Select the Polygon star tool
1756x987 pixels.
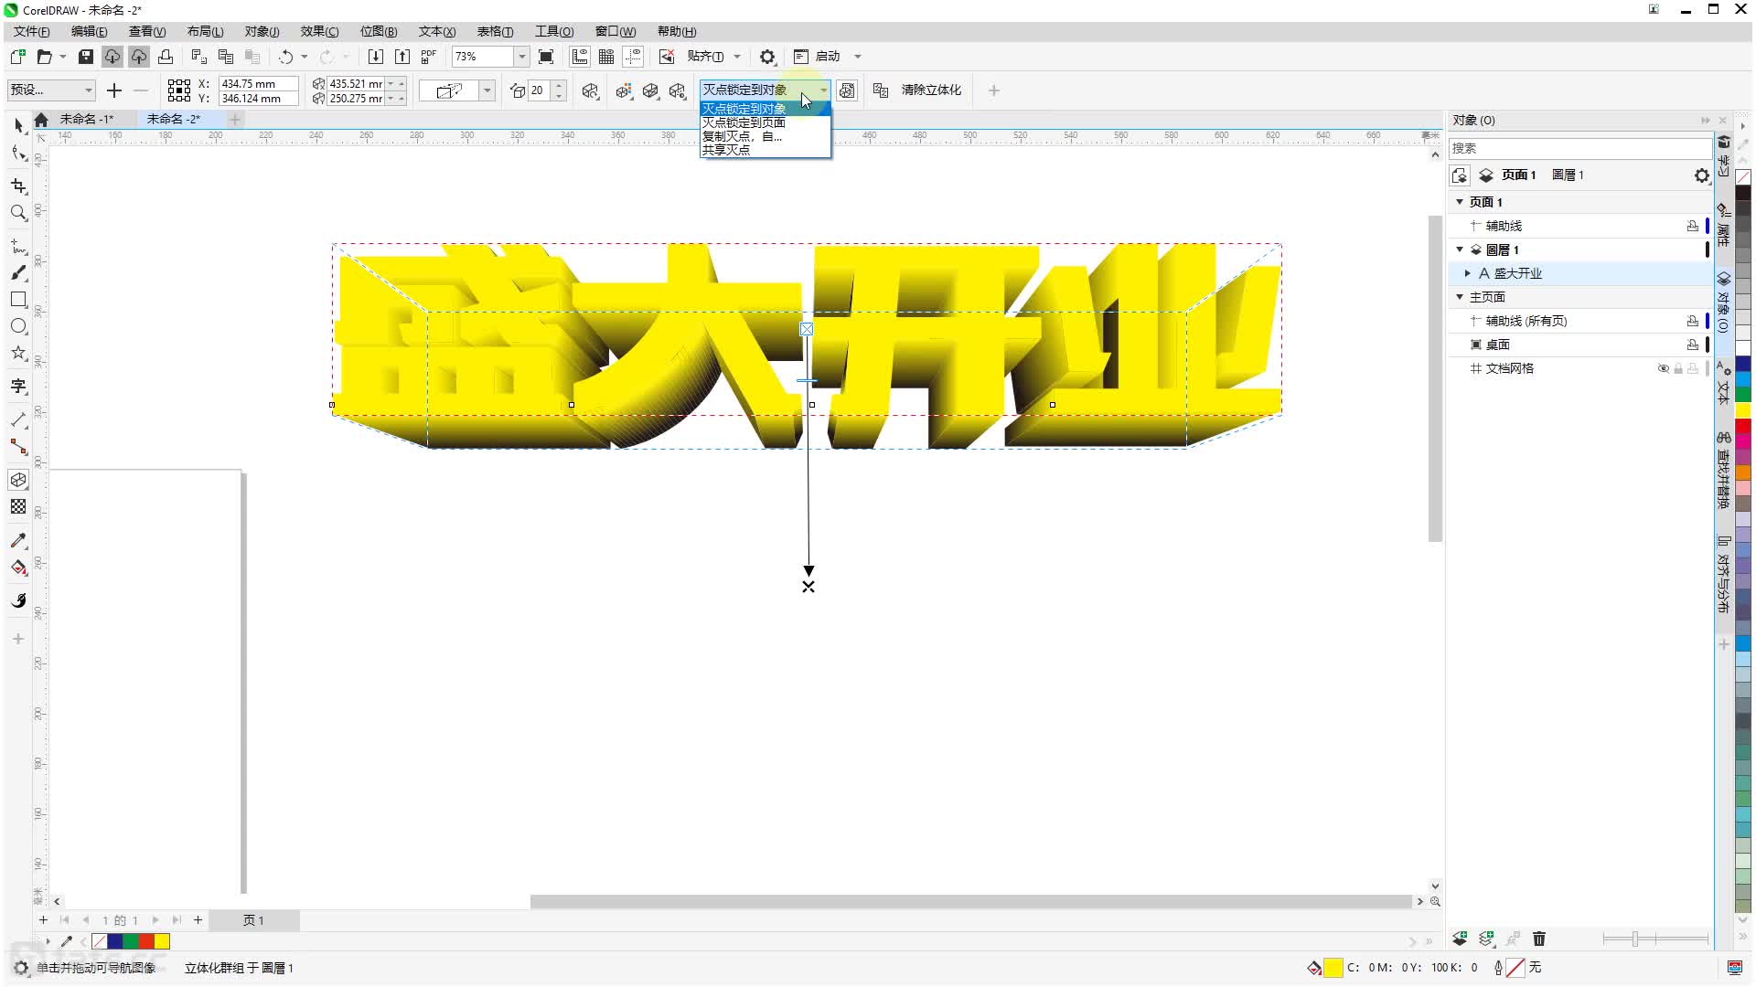click(x=18, y=353)
